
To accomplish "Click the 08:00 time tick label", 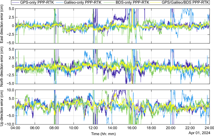I will pyautogui.click(x=54, y=128).
